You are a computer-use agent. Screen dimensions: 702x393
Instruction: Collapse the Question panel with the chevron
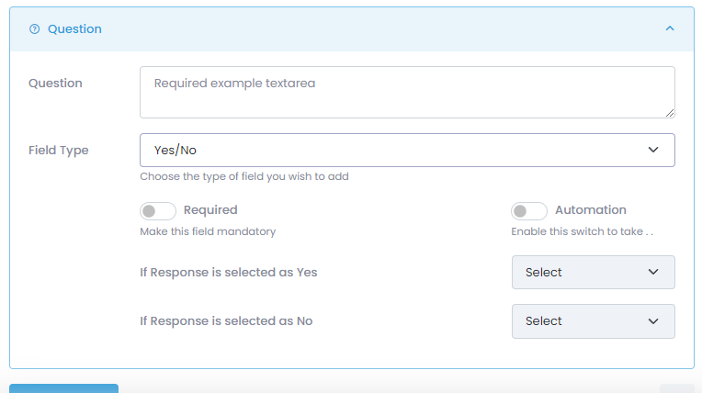670,29
